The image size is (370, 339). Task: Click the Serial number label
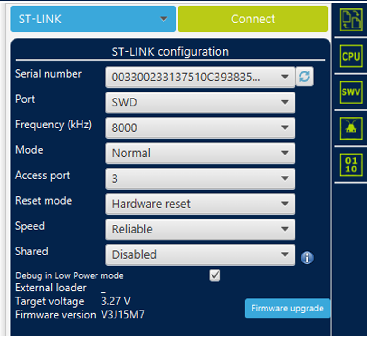48,73
